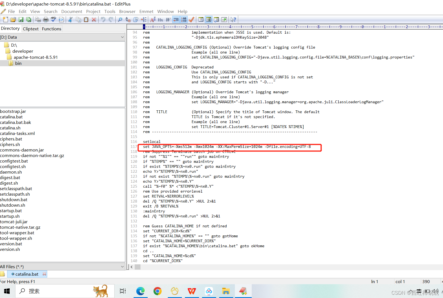This screenshot has height=298, width=443.
Task: Open the Tools menu
Action: pos(110,11)
